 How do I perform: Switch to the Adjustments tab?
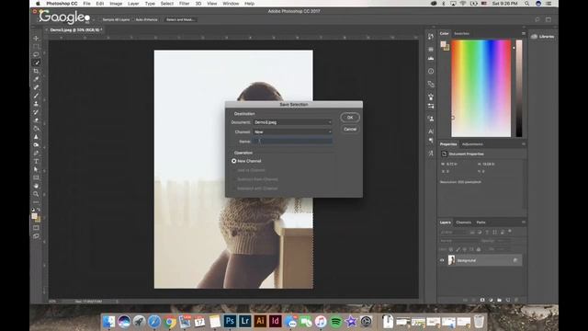[x=472, y=144]
